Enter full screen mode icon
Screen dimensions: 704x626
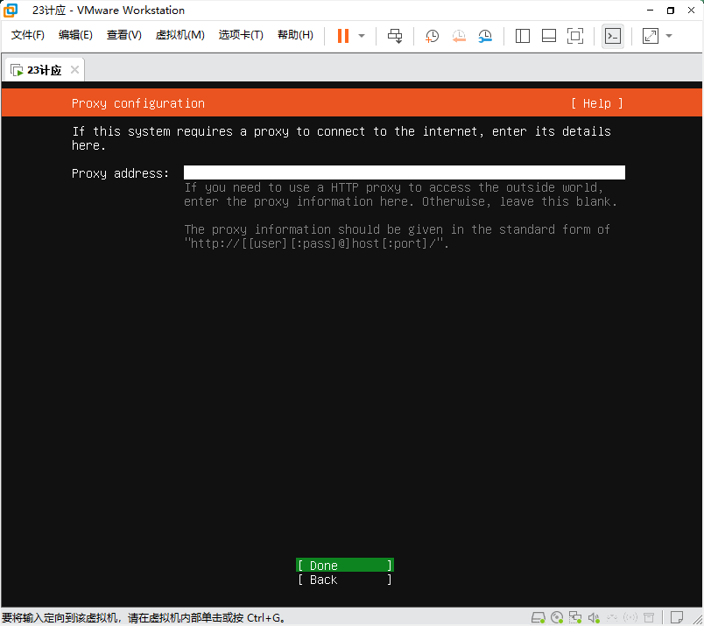(575, 36)
